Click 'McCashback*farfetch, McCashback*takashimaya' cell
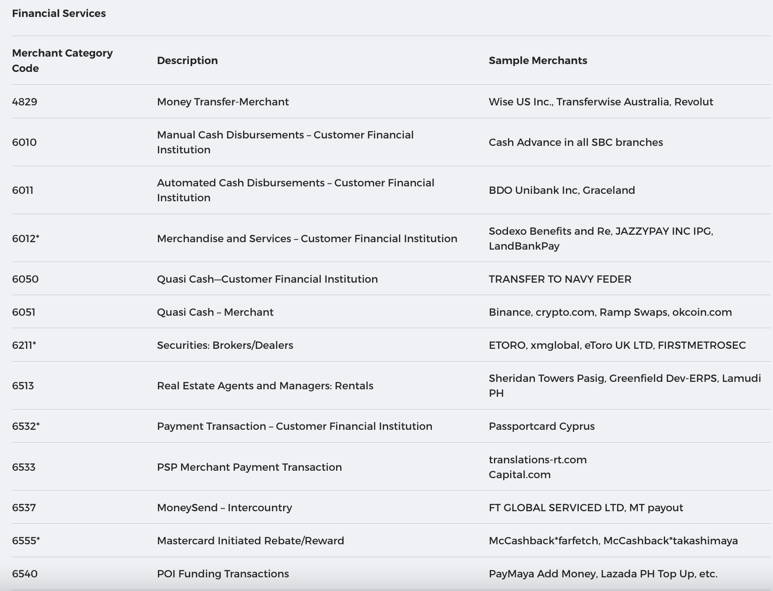 click(613, 541)
